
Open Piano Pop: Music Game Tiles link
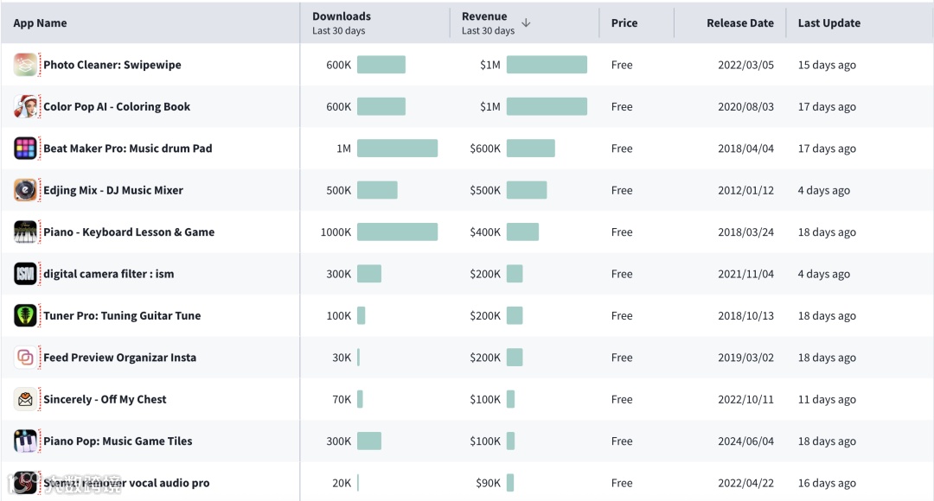pyautogui.click(x=118, y=441)
